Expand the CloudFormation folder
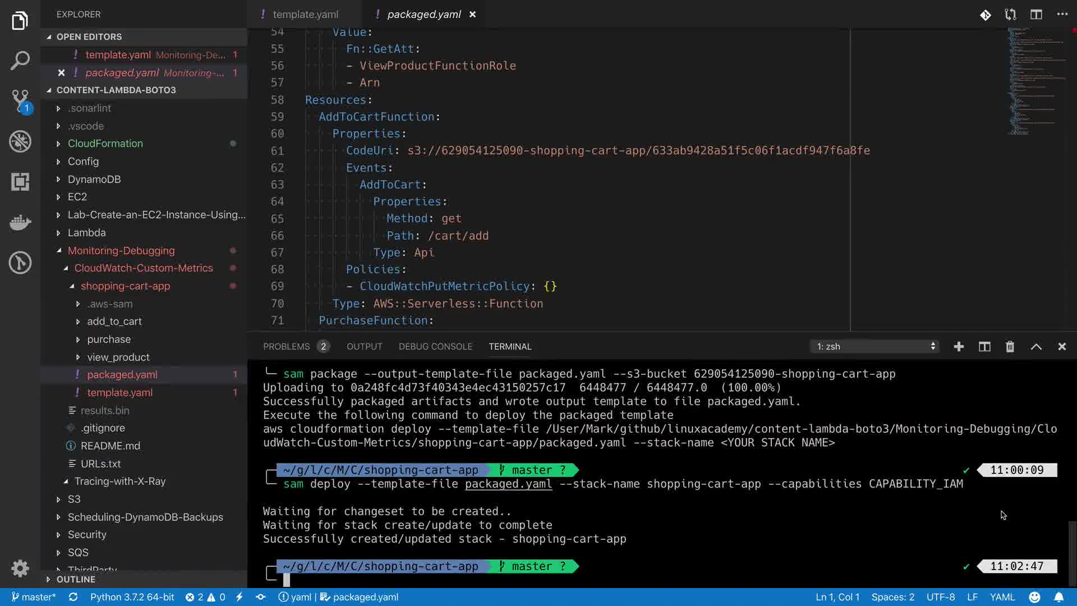This screenshot has width=1077, height=606. [x=105, y=144]
